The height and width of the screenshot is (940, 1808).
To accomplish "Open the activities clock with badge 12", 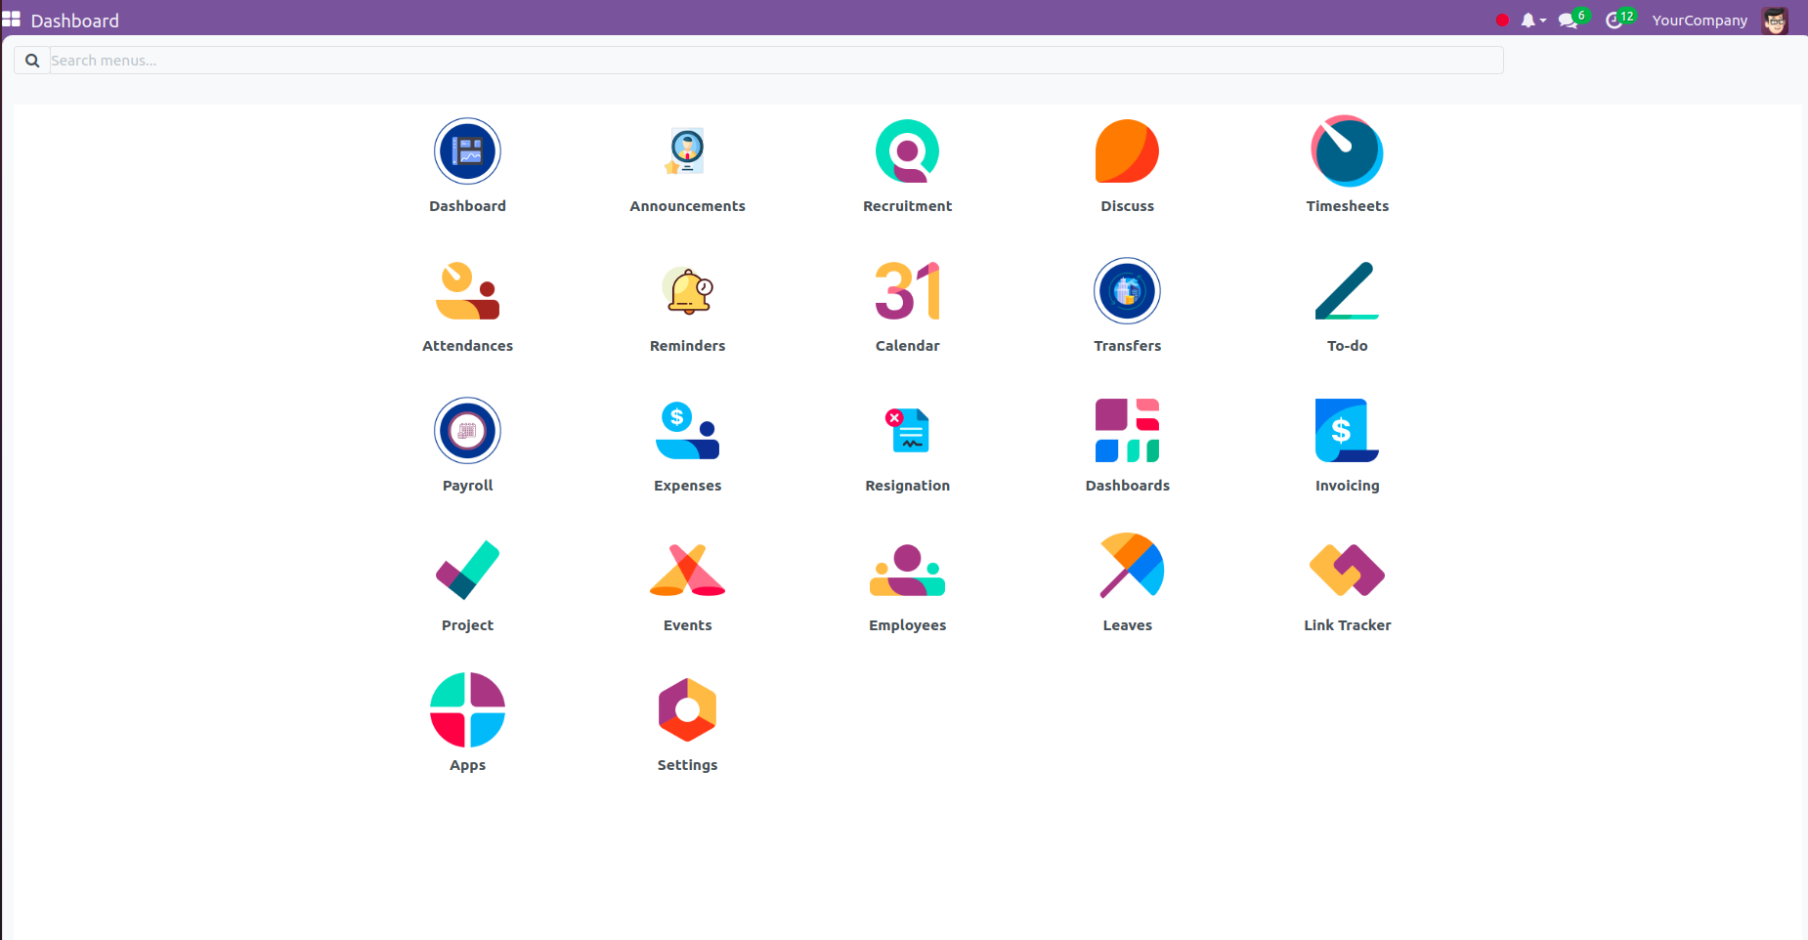I will click(x=1615, y=21).
